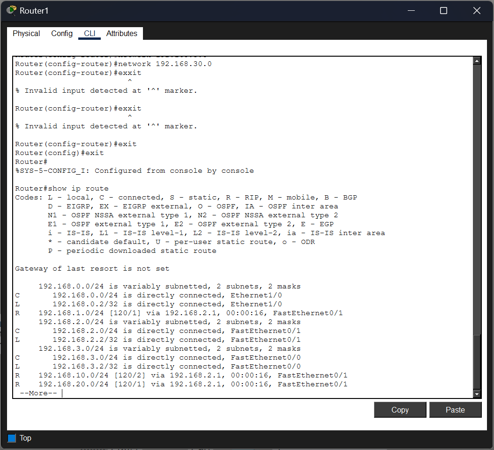Viewport: 494px width, 450px height.
Task: Click the scrollbar track above the thumb
Action: 477,199
